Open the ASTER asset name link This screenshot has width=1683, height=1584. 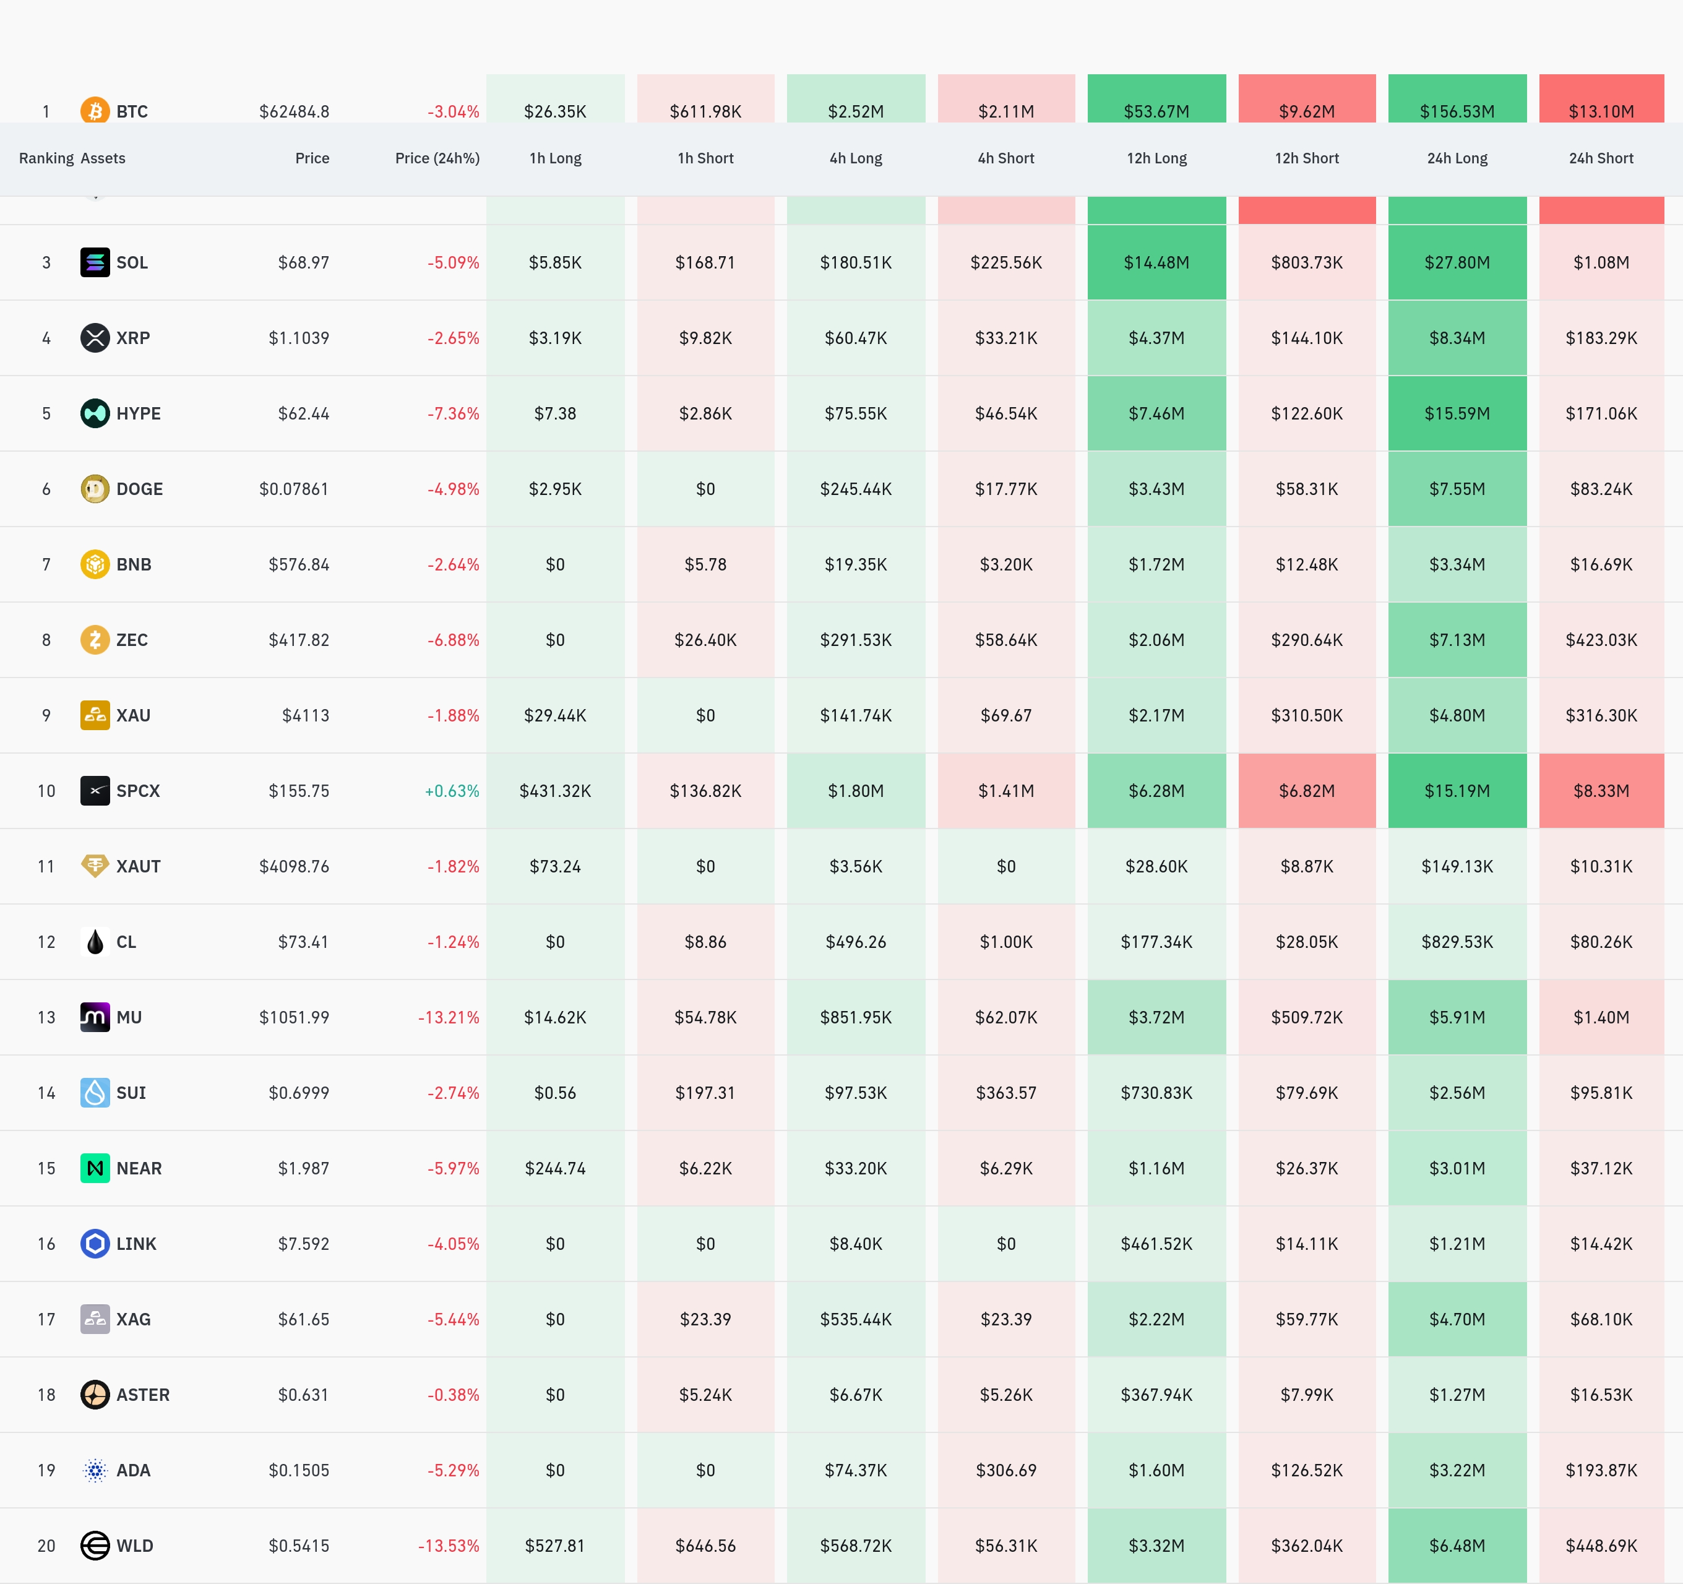143,1395
